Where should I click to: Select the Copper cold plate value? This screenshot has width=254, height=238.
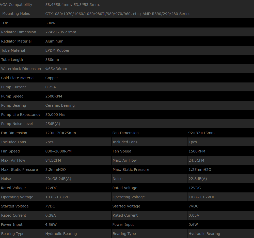pyautogui.click(x=52, y=78)
